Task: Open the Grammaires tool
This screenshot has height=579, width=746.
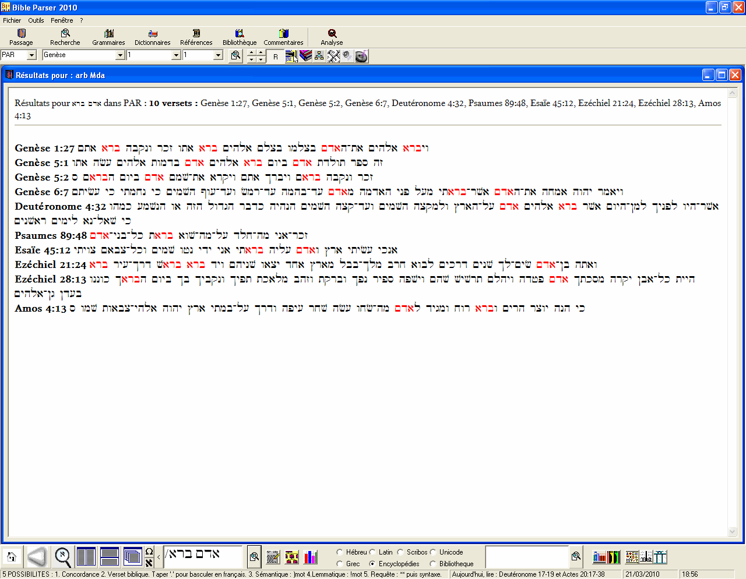Action: pos(108,37)
